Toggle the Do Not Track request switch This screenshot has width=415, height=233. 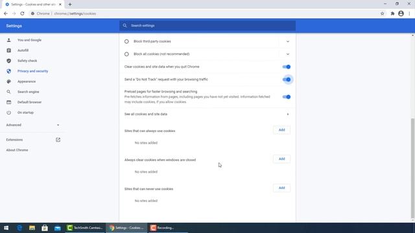point(287,80)
